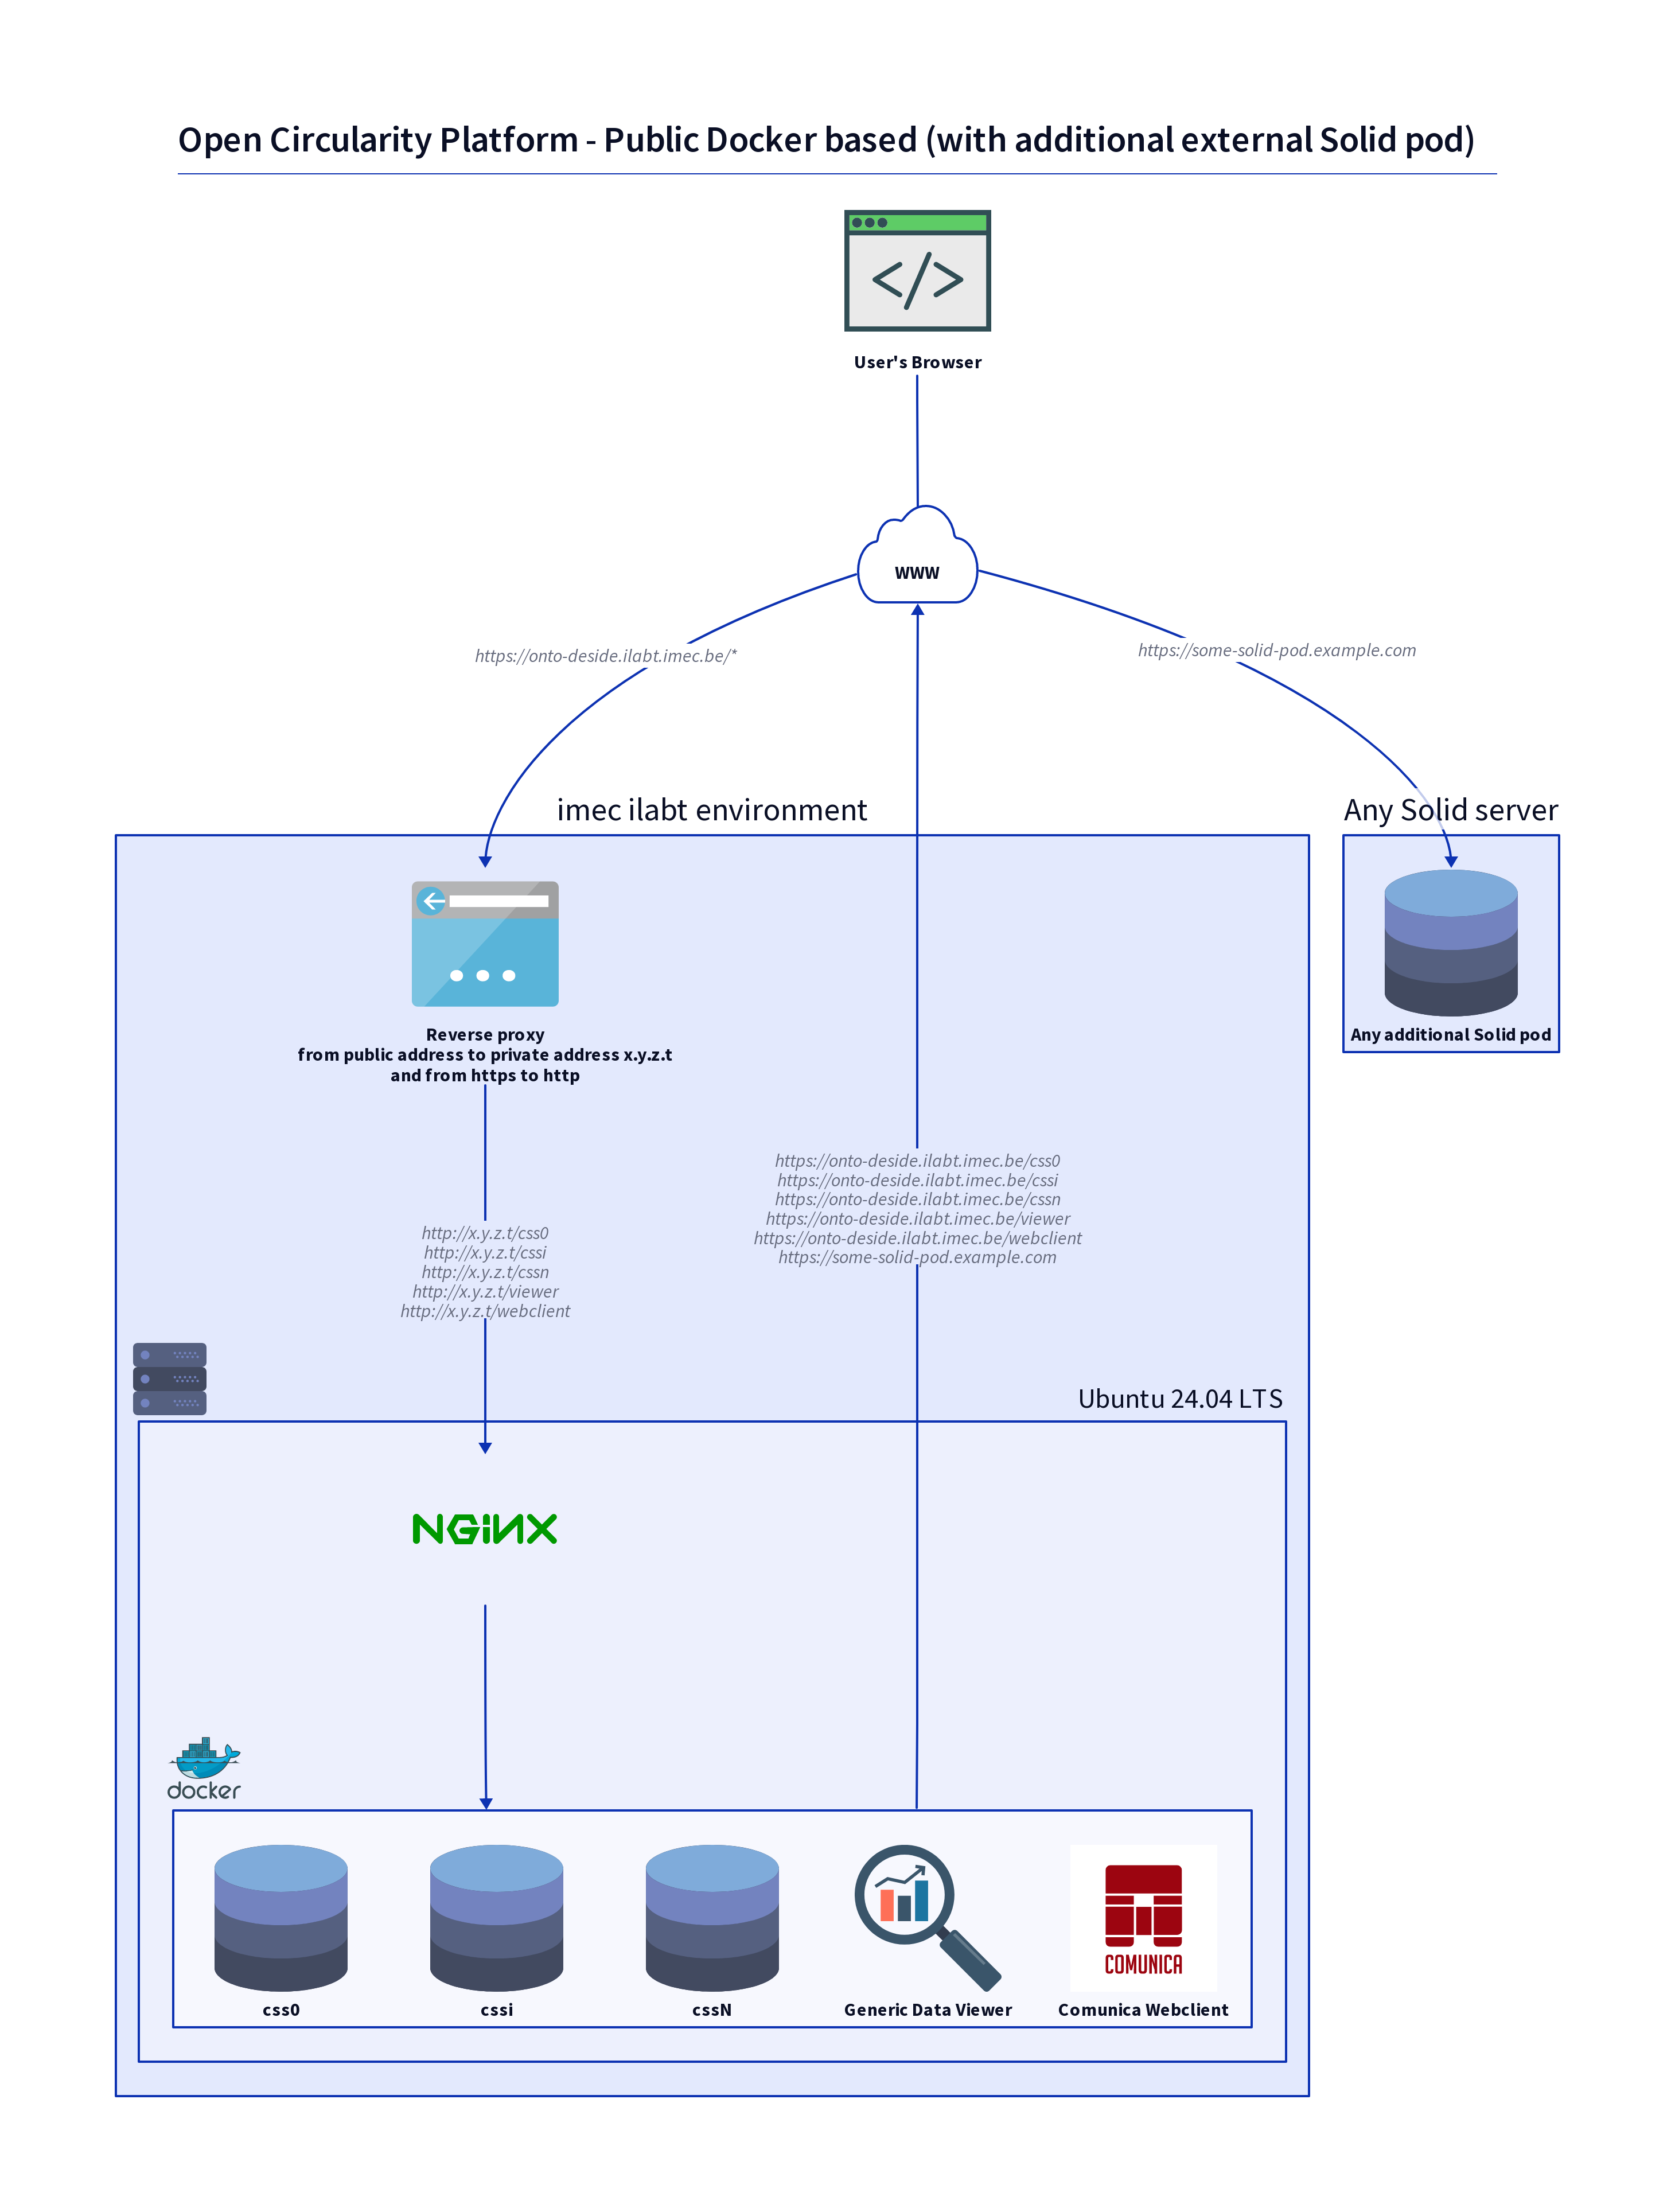Click the https://onto-deside.ilabt.imec.be/viewer URL
The image size is (1675, 2212).
917,1219
